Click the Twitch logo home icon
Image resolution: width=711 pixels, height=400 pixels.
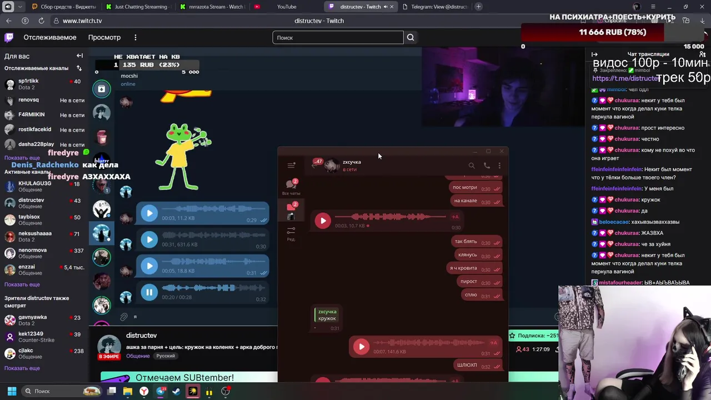[9, 37]
